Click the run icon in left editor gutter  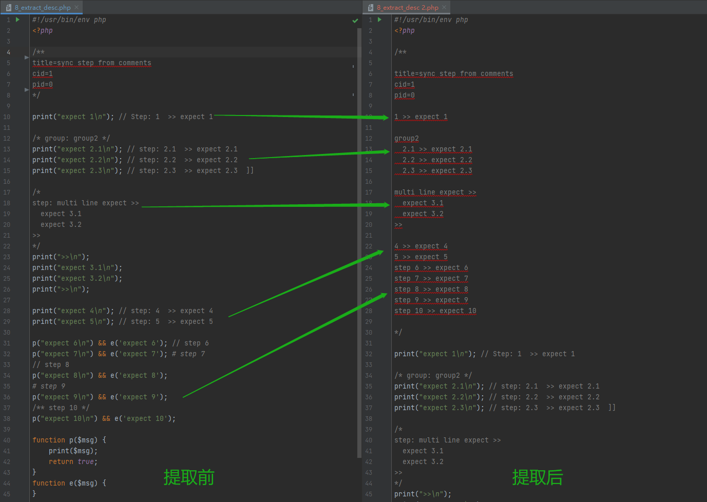point(18,20)
